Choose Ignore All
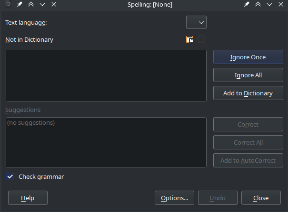Viewport: 288px width, 212px height. [248, 75]
